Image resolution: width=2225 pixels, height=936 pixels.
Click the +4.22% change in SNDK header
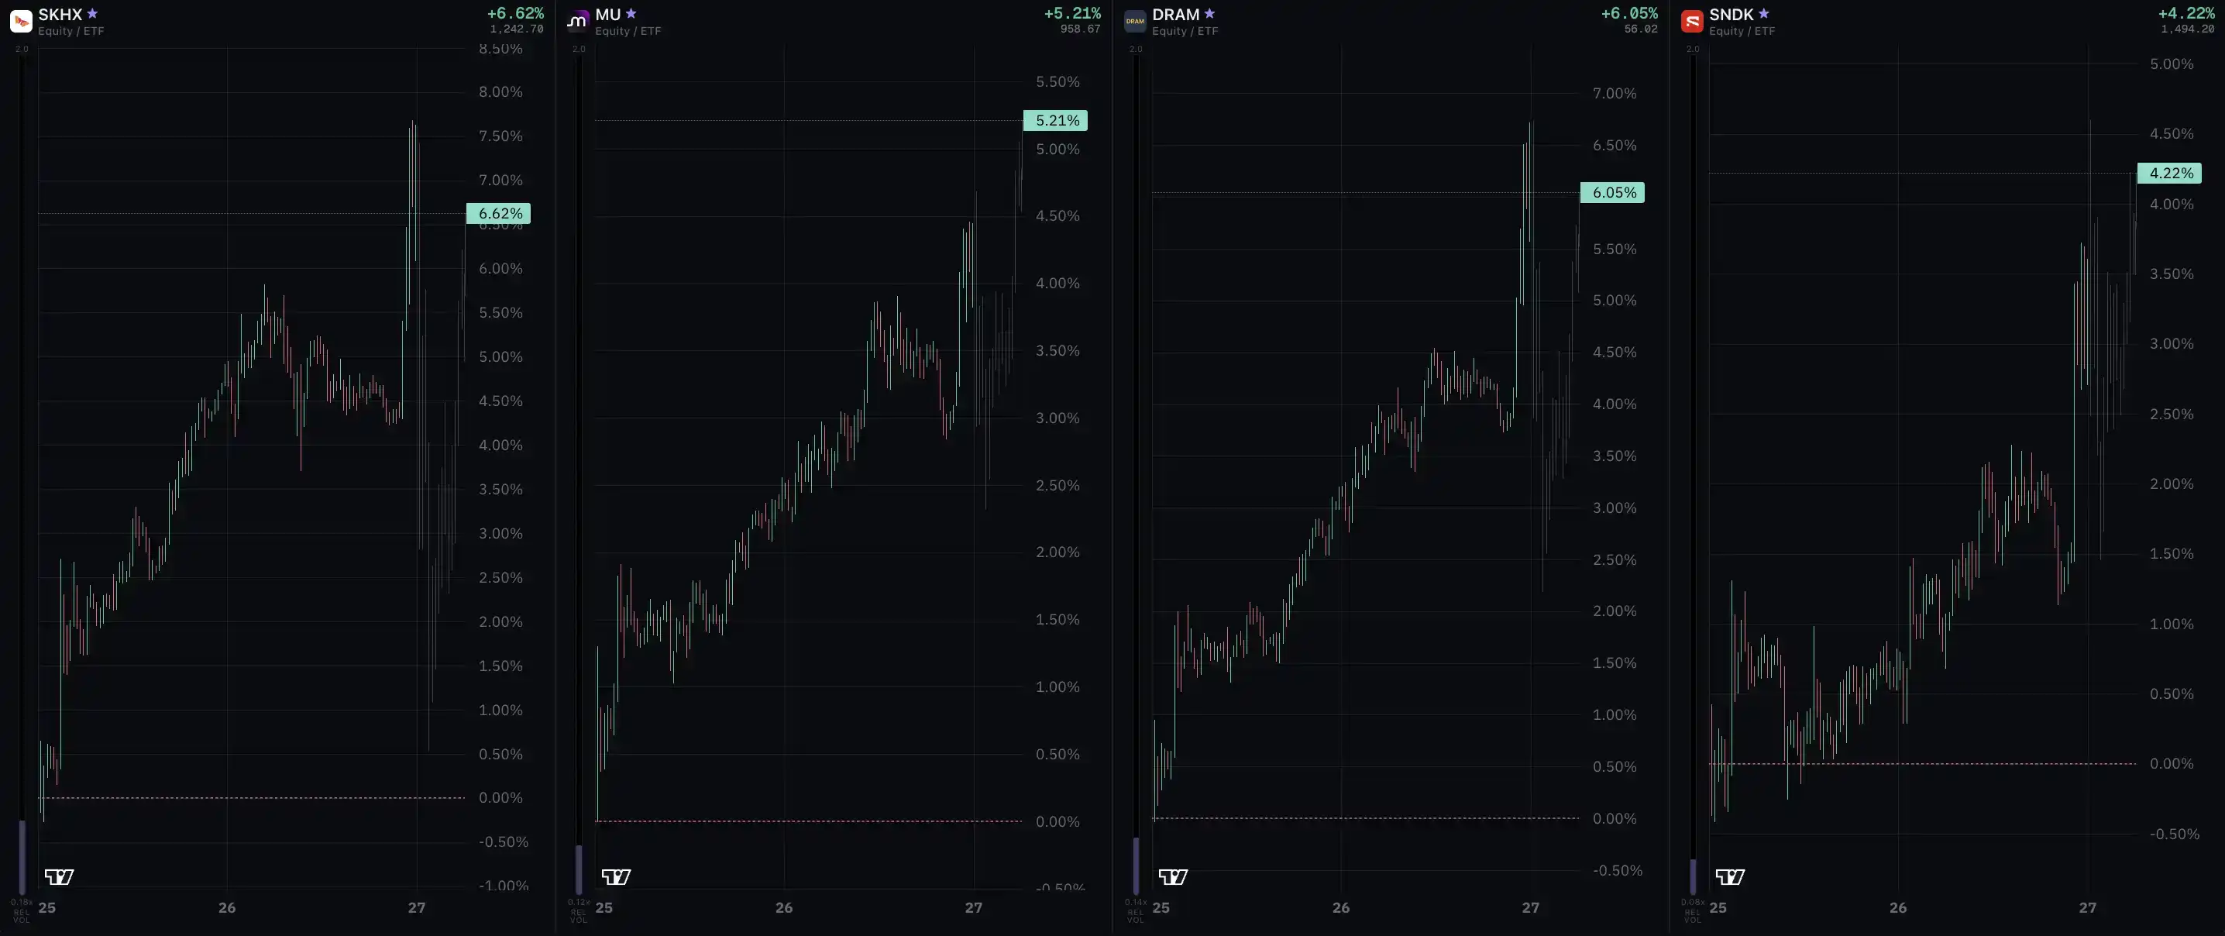(x=2187, y=13)
